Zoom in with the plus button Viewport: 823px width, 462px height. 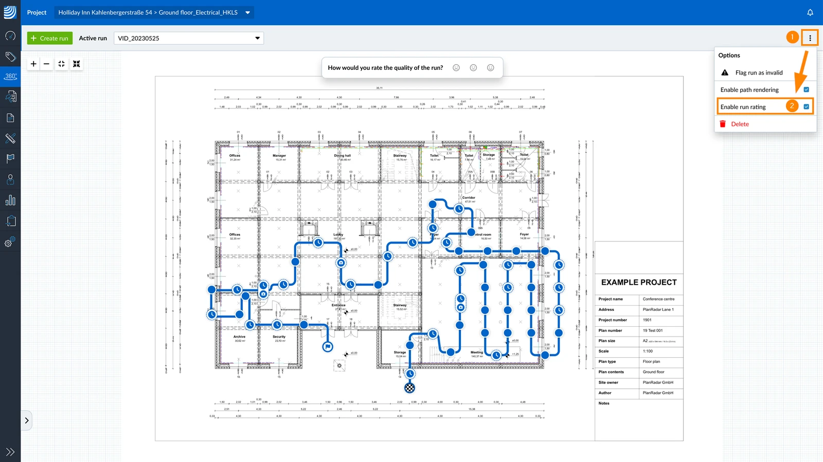33,64
